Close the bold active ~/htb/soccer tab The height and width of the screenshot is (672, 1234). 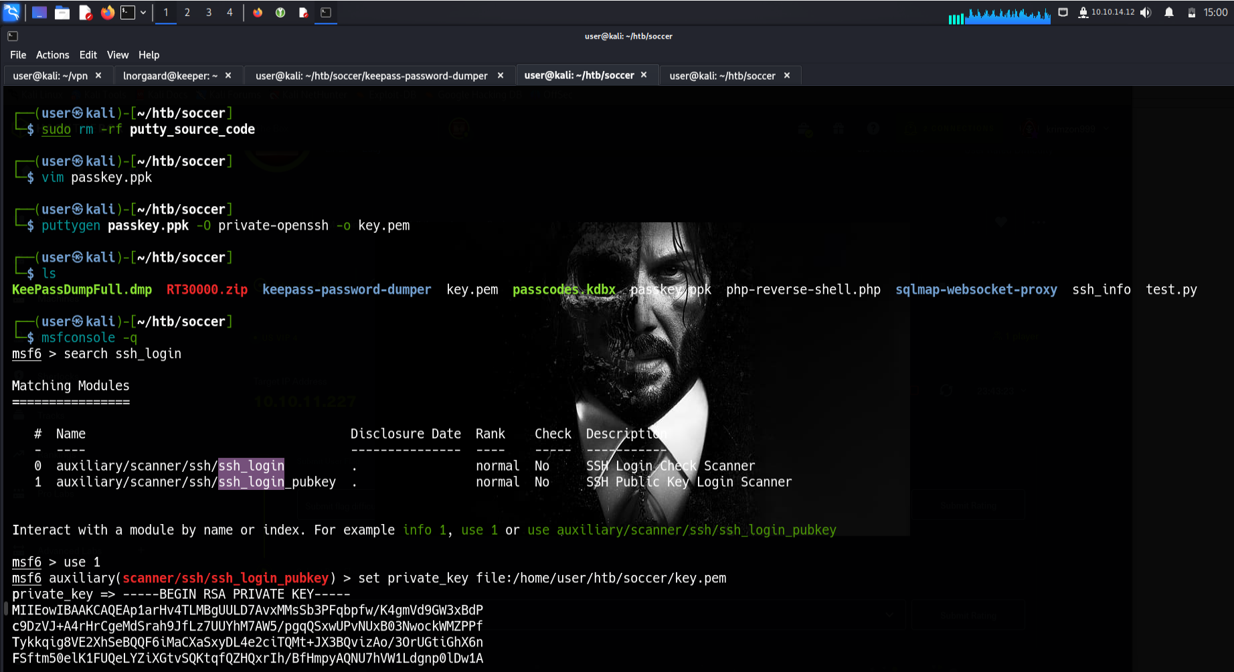click(x=644, y=75)
